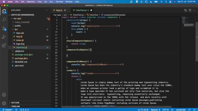Viewport: 198px width, 111px height.
Task: Change end of line via LF
Action: pyautogui.click(x=172, y=110)
